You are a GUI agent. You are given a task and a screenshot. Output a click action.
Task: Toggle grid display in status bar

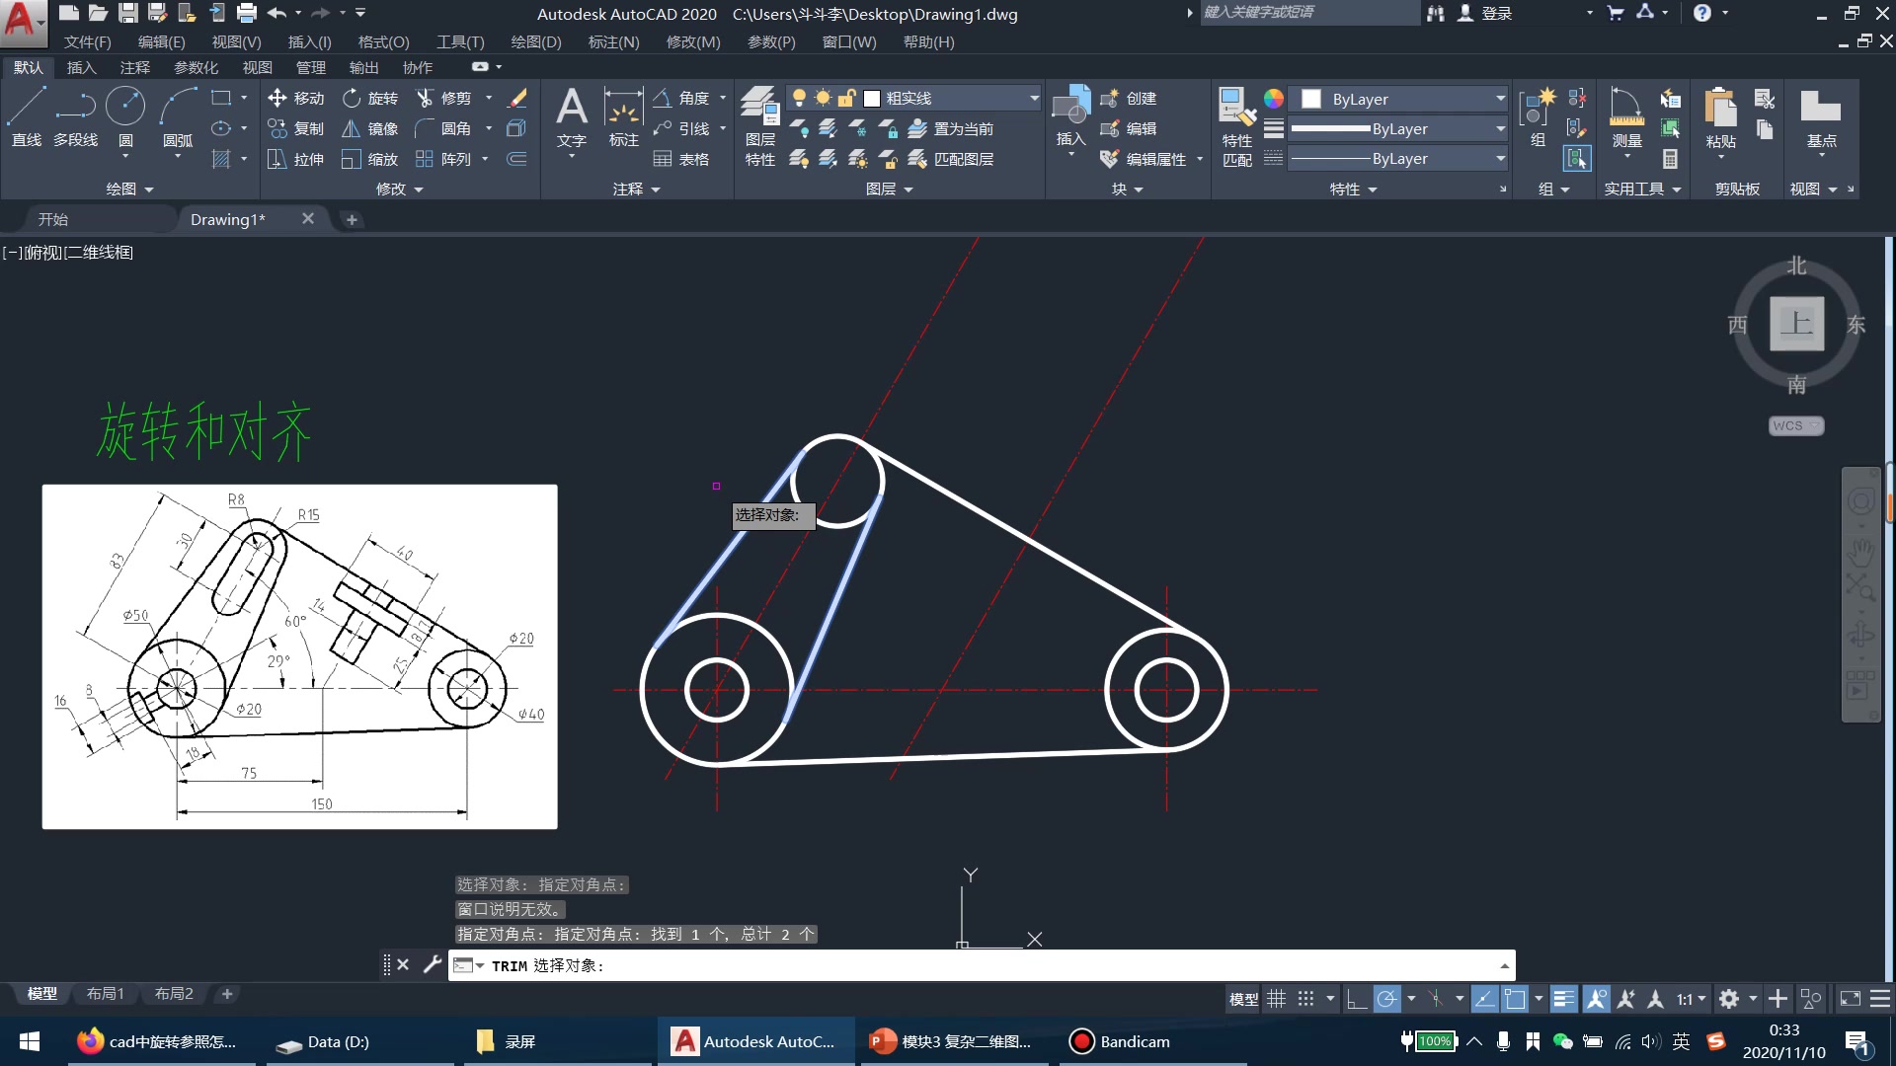coord(1277,999)
